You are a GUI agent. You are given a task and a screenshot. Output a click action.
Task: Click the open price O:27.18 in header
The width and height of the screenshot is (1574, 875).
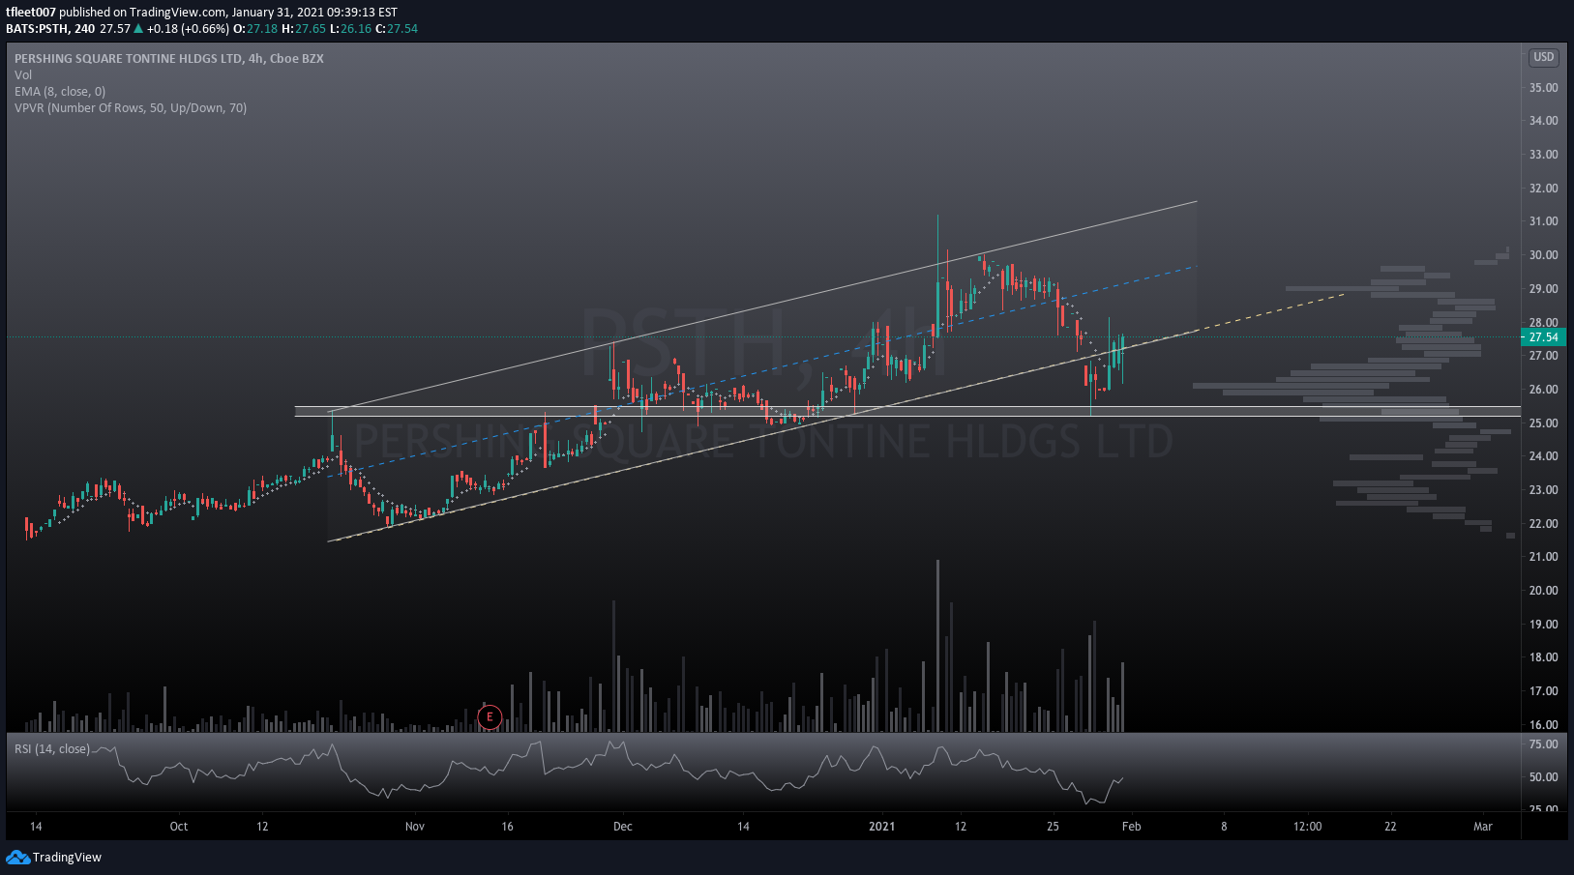coord(255,29)
